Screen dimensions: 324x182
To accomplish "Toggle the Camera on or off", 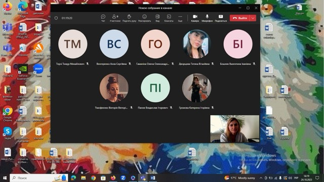I will [195, 18].
